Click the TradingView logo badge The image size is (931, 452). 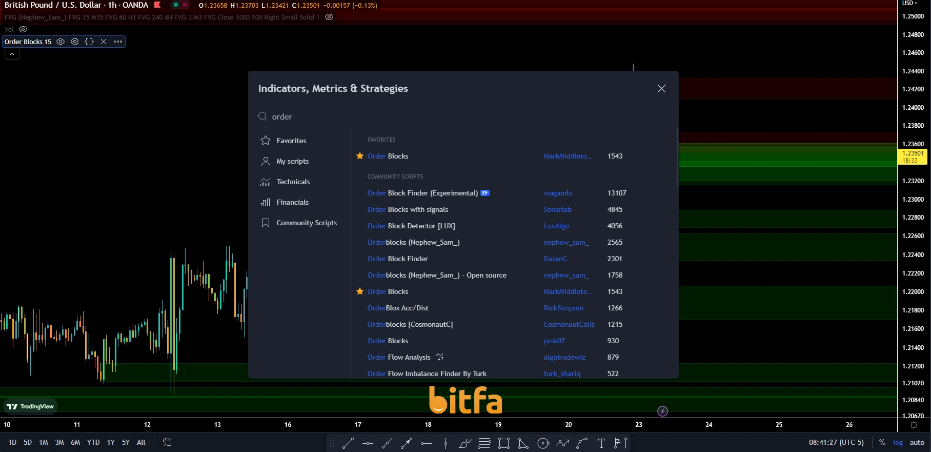(x=30, y=406)
